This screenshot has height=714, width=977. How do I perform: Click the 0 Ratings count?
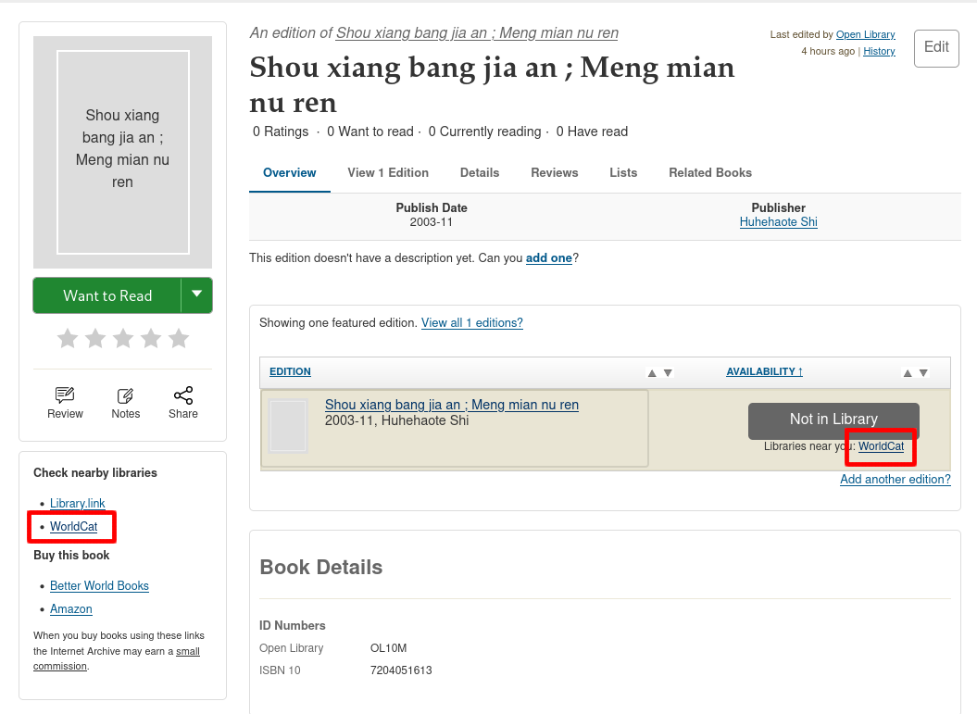(x=281, y=132)
